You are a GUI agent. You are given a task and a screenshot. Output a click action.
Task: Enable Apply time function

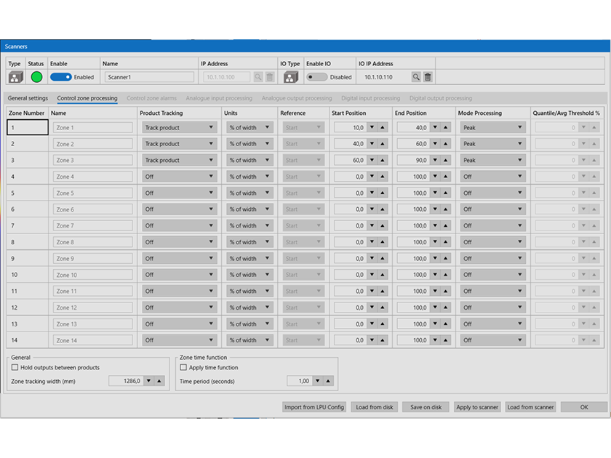pos(183,367)
